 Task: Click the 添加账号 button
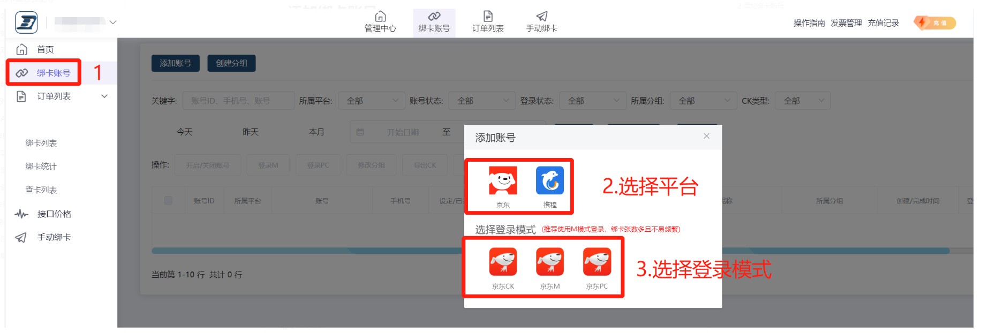[x=176, y=63]
